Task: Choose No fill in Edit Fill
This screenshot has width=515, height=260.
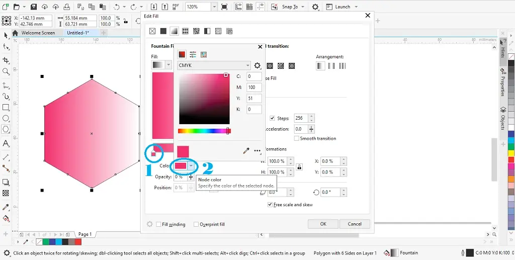Action: 152,31
